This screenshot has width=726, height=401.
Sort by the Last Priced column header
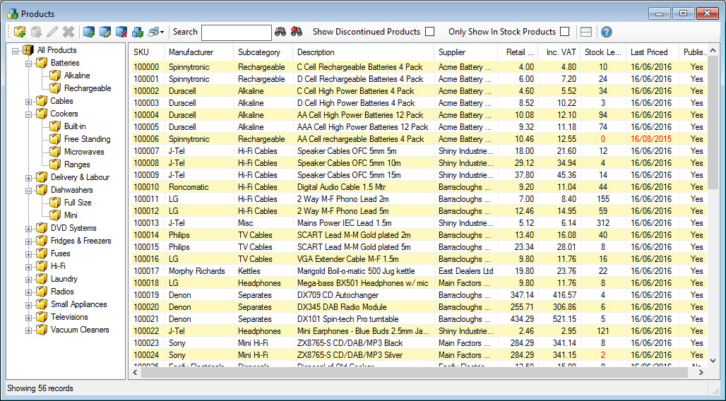tap(649, 52)
